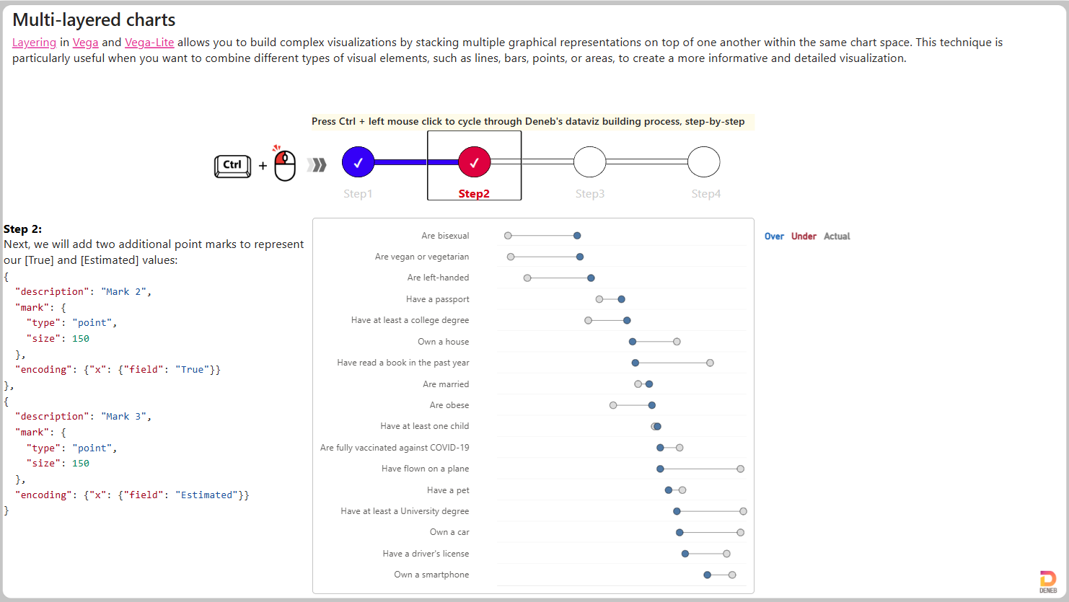Select the empty Step4 circle
Viewport: 1069px width, 602px height.
pos(704,162)
